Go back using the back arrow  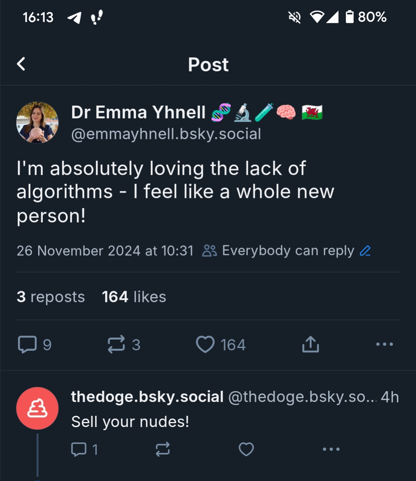(21, 64)
